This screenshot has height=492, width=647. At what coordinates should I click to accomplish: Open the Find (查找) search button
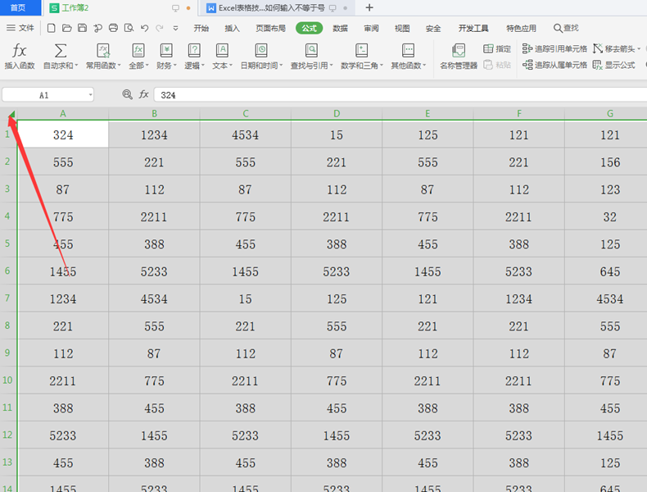[x=566, y=28]
